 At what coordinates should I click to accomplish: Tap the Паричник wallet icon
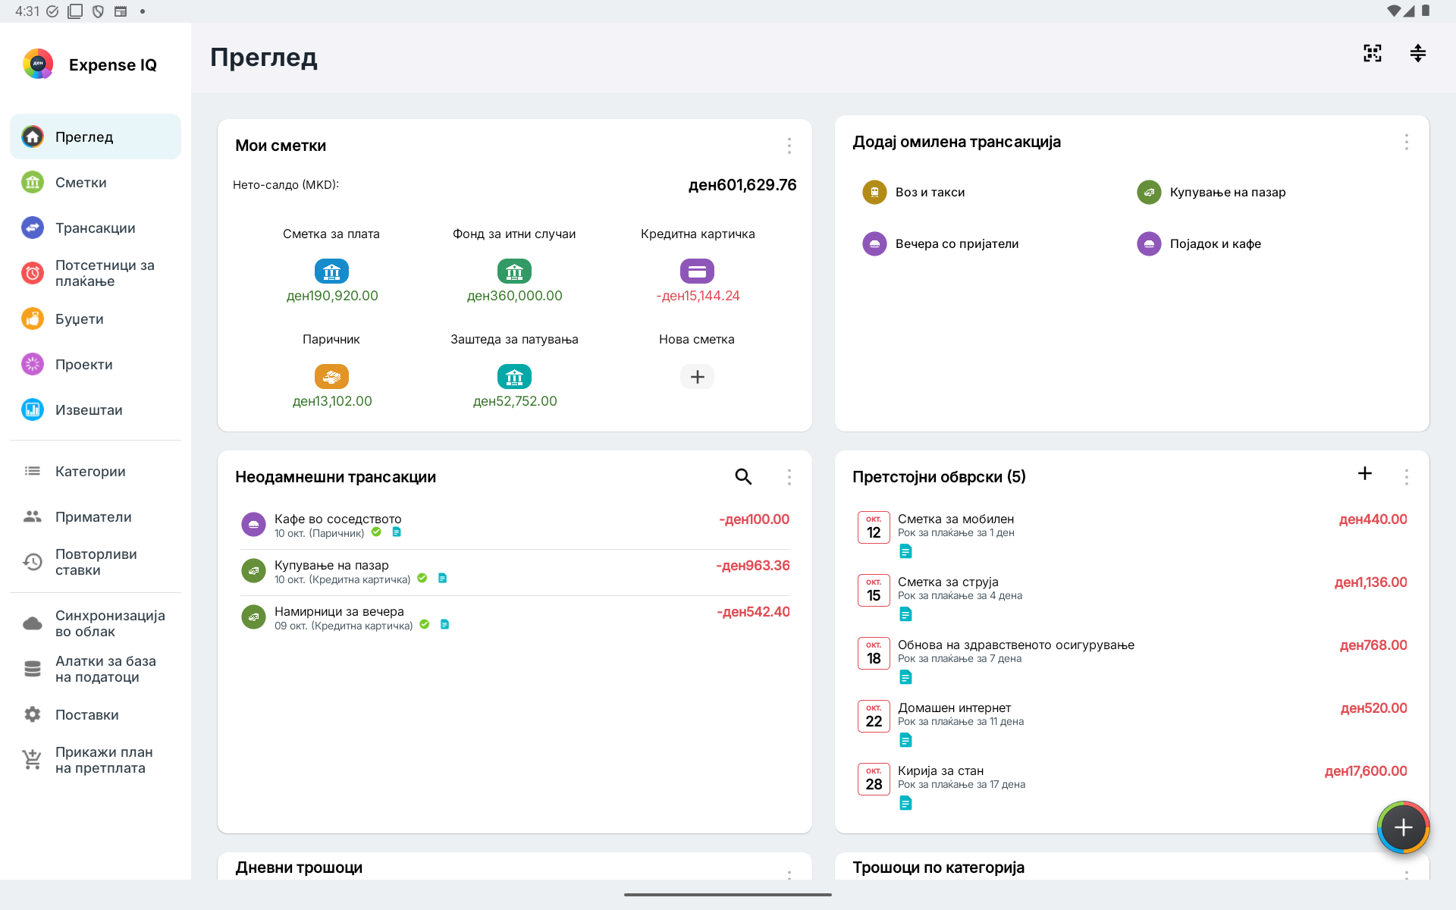[331, 376]
